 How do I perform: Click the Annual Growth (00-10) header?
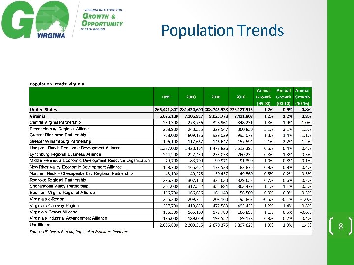pyautogui.click(x=283, y=97)
